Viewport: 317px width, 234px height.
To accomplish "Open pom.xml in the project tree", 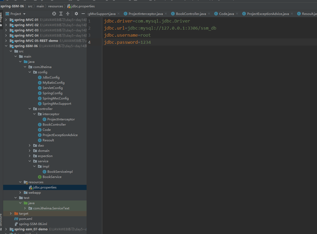I will (x=25, y=219).
